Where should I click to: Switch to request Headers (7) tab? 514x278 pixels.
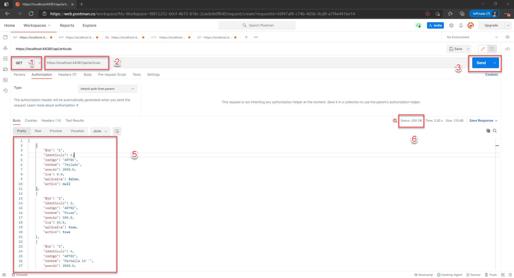67,75
